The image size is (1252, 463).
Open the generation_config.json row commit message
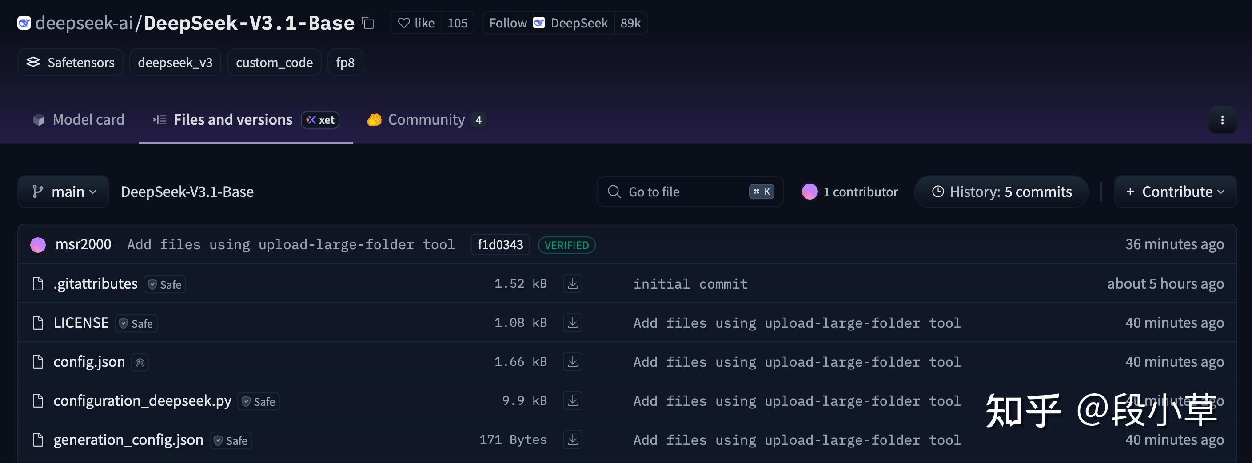coord(797,440)
